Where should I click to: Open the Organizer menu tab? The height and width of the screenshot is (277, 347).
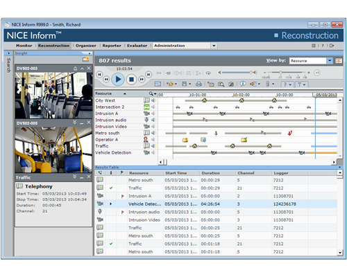point(85,46)
